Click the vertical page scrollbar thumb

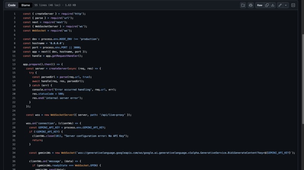tap(303, 79)
